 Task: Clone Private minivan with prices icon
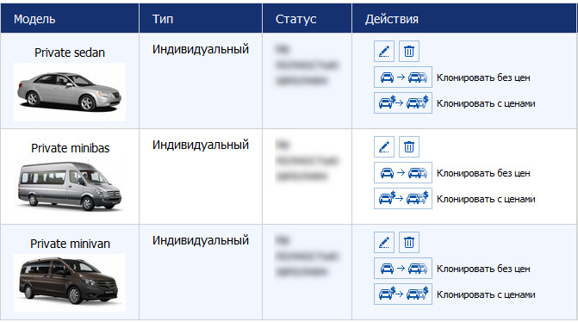[x=403, y=294]
